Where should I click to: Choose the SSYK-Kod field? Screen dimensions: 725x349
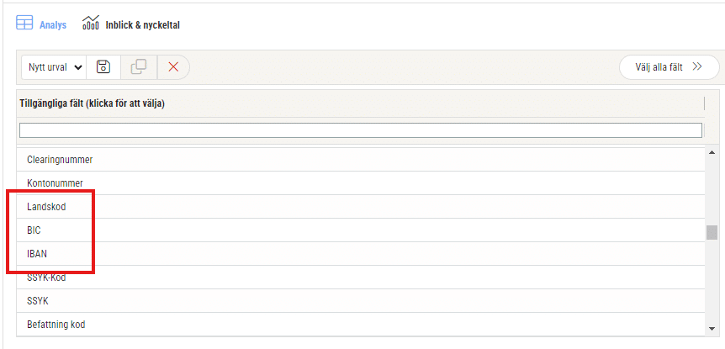click(361, 278)
